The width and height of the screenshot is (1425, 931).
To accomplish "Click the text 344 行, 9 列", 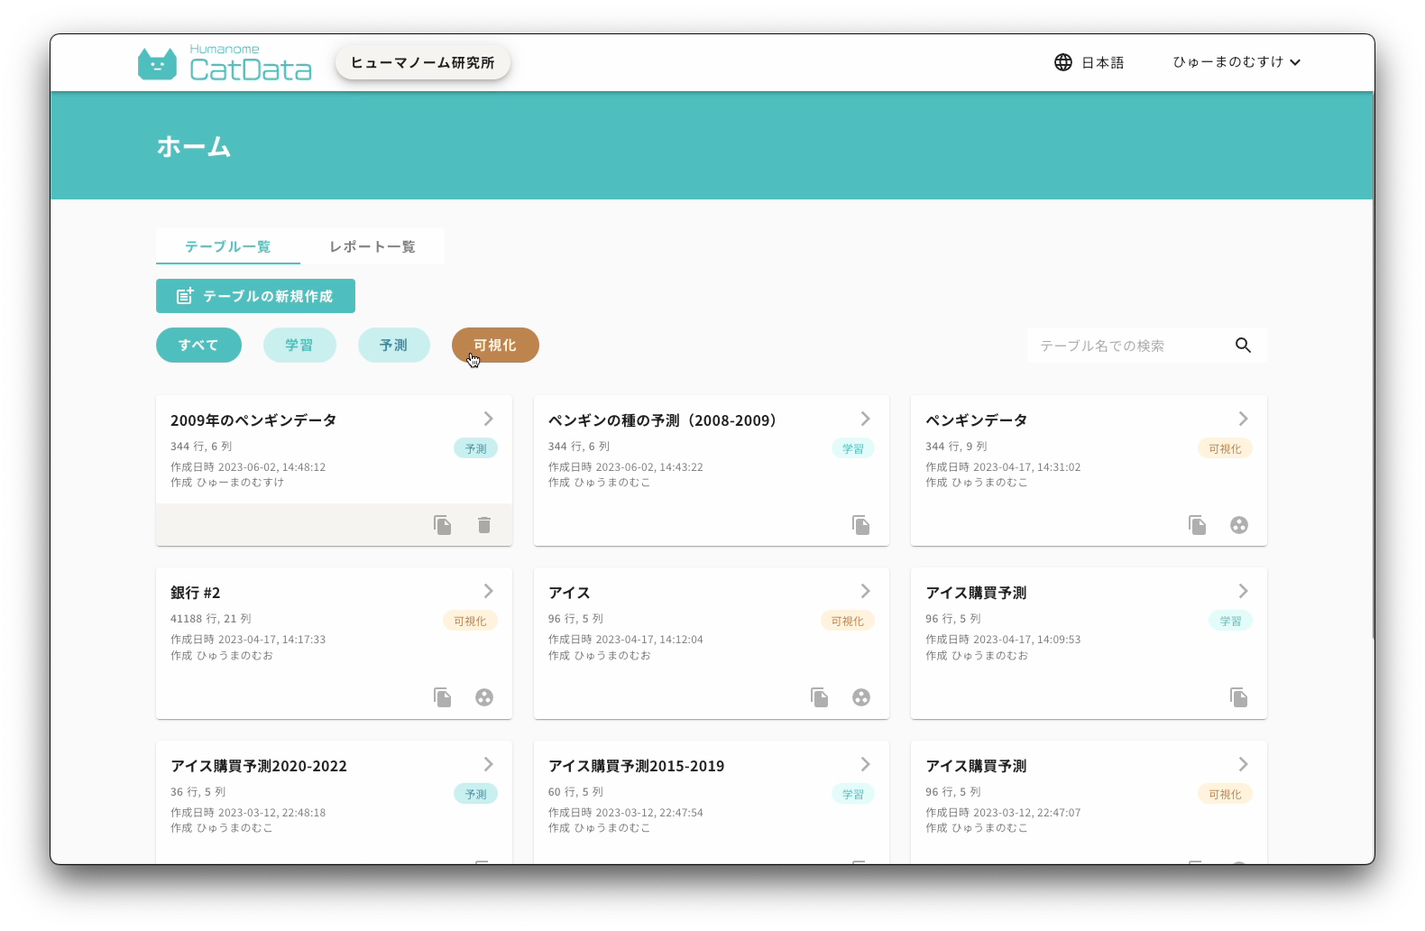I will pyautogui.click(x=956, y=447).
